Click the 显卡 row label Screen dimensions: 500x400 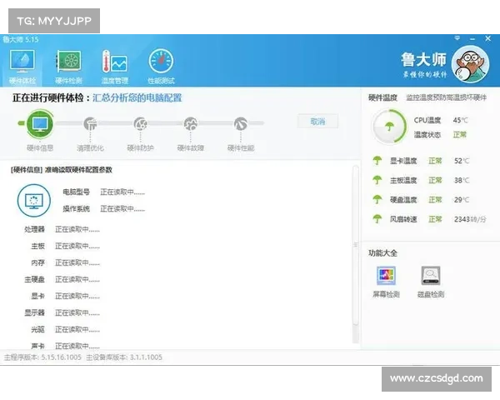[38, 296]
